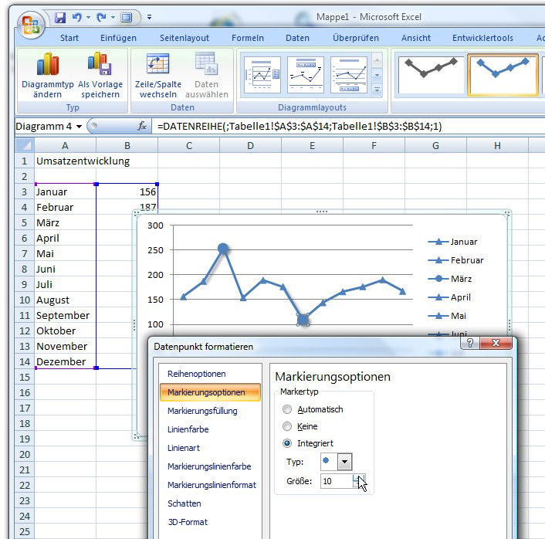Screen dimensions: 545x539
Task: Open the Überprüfen ribbon tab
Action: (x=356, y=38)
